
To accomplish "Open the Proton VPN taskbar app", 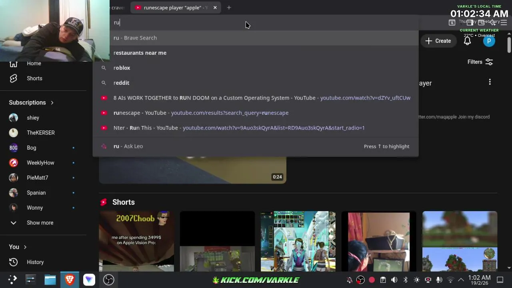I will coord(89,280).
